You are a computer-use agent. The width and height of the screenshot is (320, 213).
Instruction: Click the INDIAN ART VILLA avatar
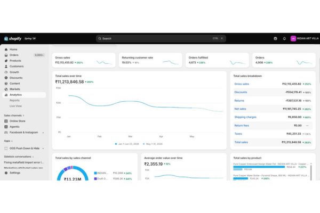tap(293, 38)
